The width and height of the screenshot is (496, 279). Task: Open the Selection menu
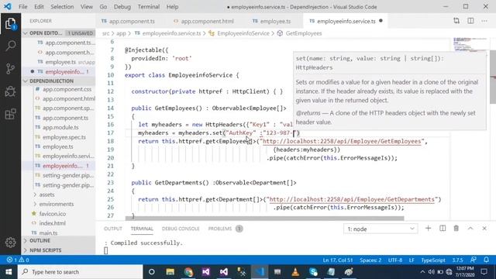(62, 7)
